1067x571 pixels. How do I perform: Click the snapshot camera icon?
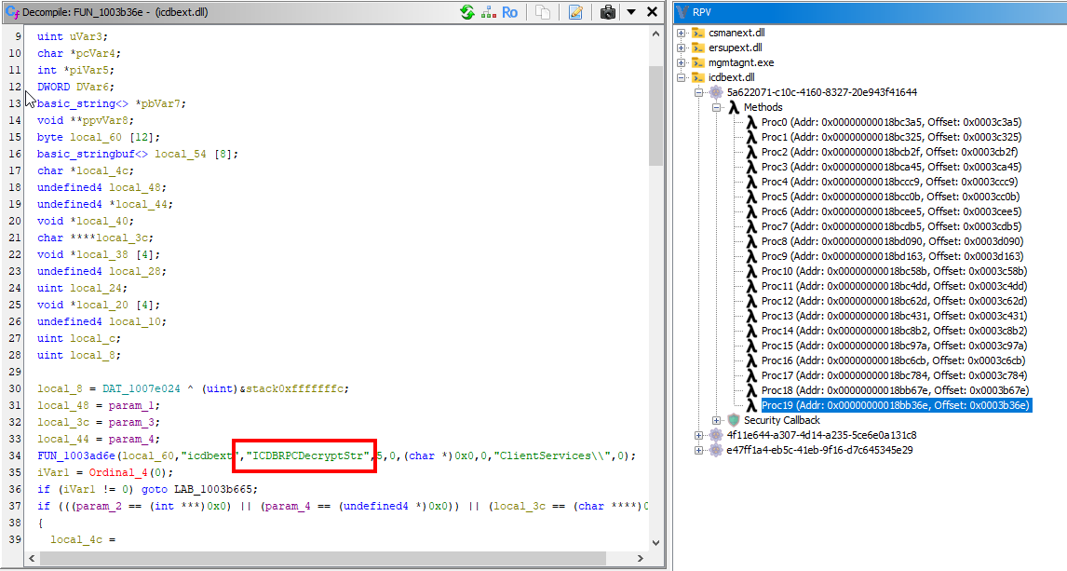pos(608,12)
